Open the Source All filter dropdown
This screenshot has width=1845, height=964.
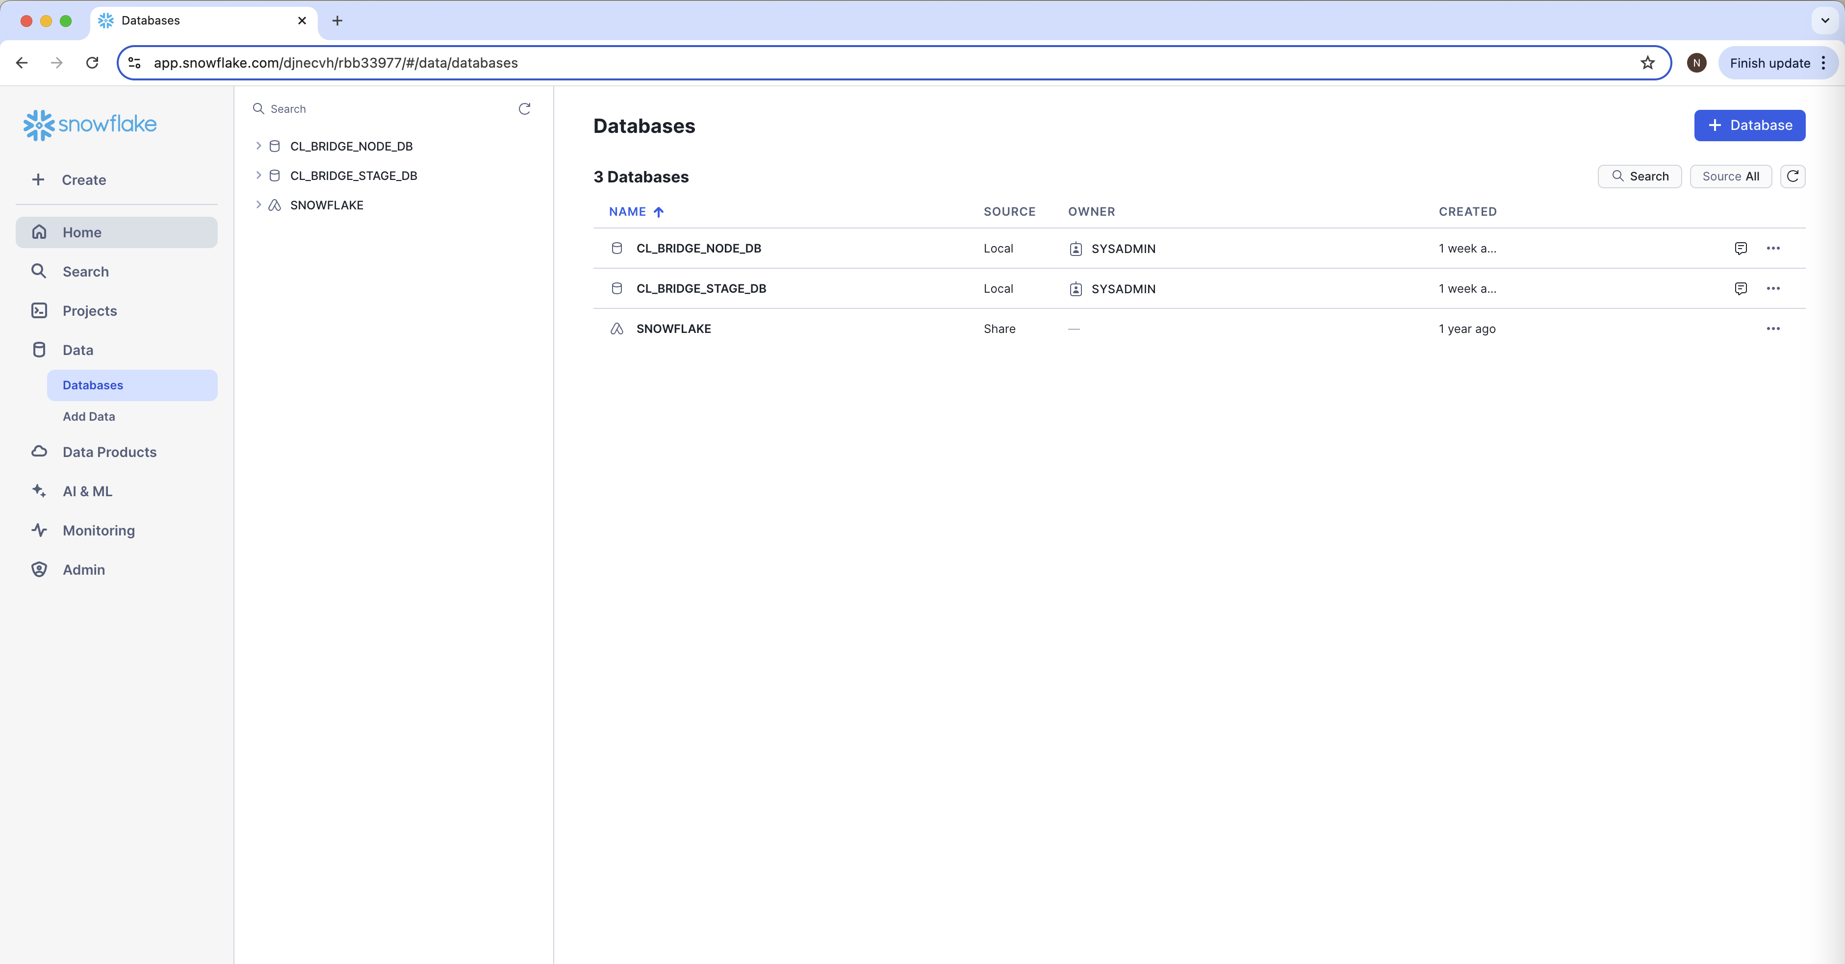[1730, 176]
